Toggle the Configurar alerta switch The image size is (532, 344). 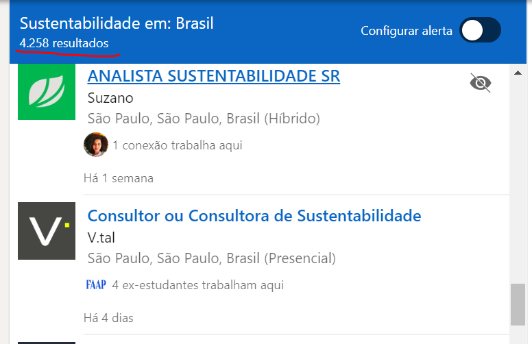click(x=480, y=30)
